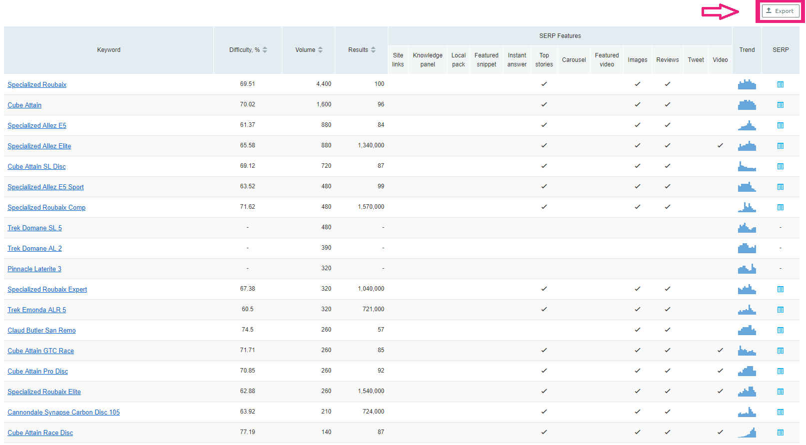Open the Cube Attain Race Disc link
Viewport: 806px width, 445px height.
[40, 433]
